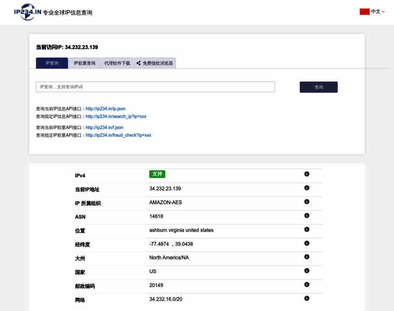This screenshot has height=311, width=394.
Task: Click the info icon for North America/NA row
Action: 306,257
